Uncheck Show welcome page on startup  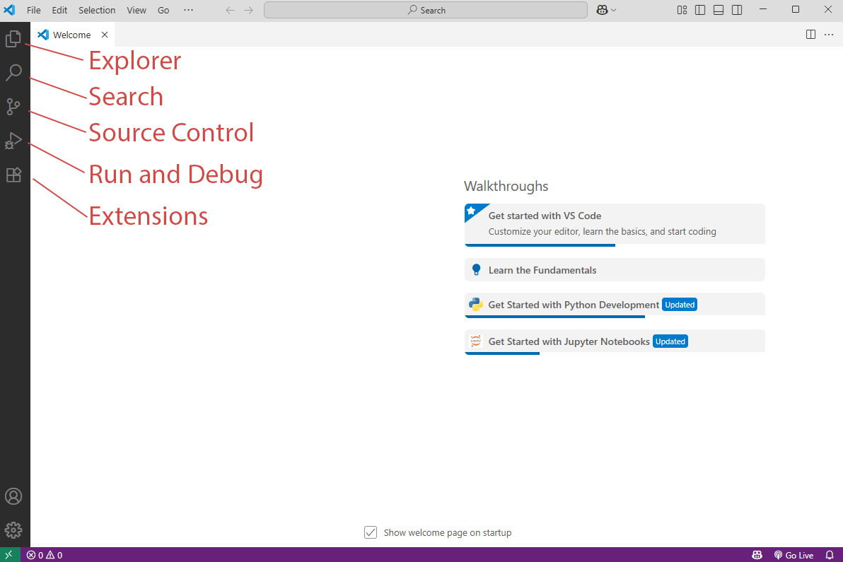(x=371, y=532)
